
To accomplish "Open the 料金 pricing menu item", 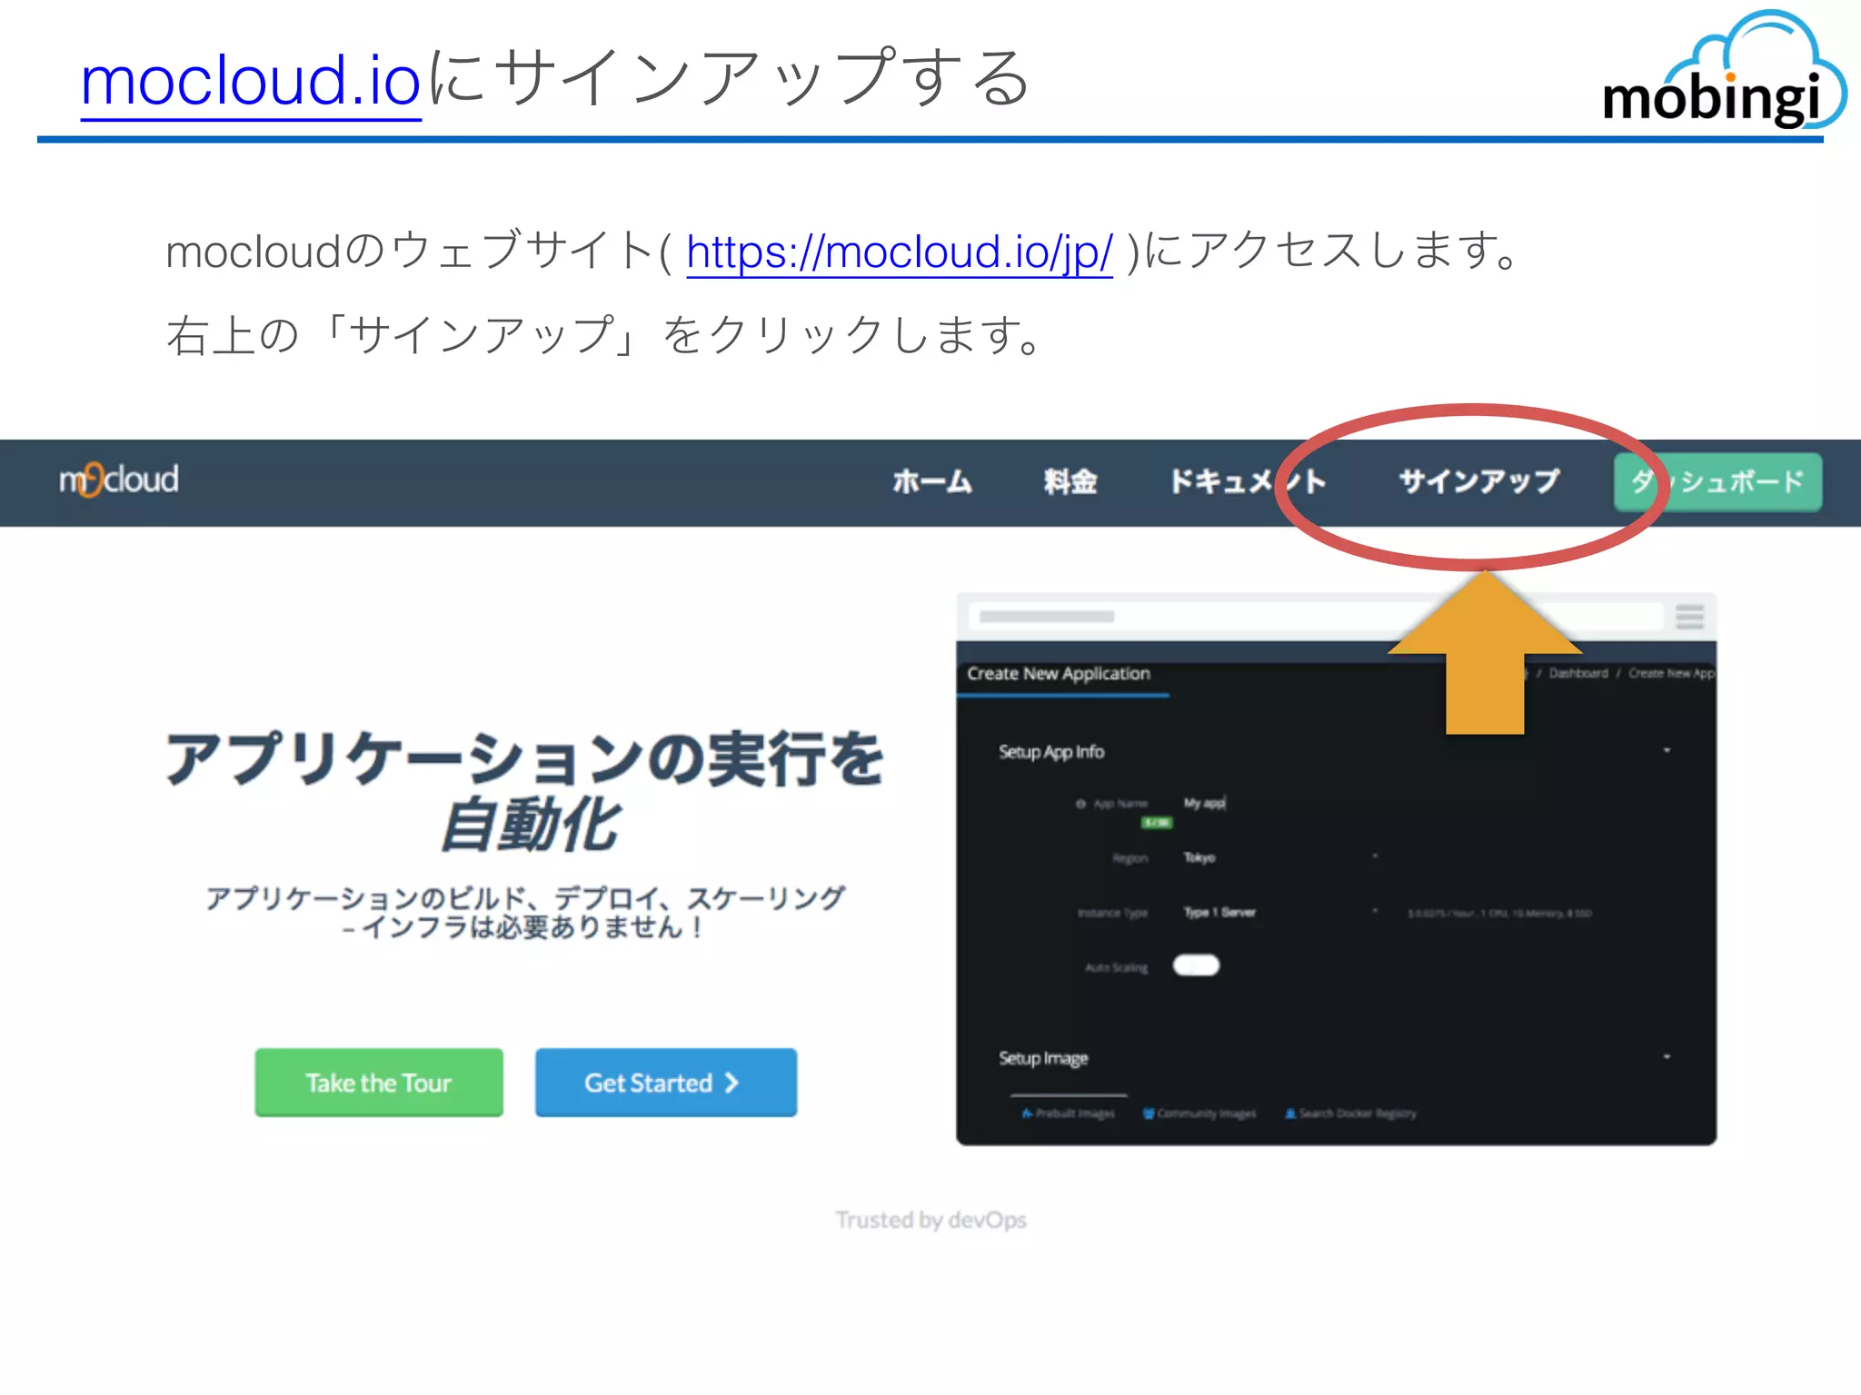I will point(1070,481).
